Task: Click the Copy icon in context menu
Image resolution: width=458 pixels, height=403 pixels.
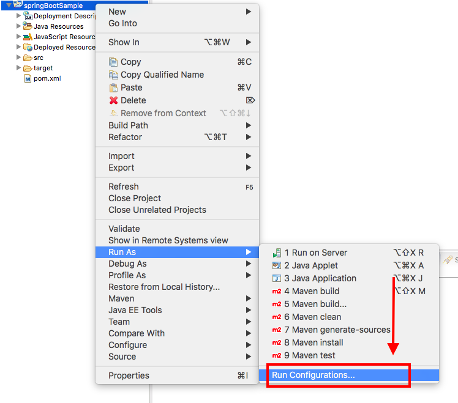Action: pyautogui.click(x=113, y=62)
